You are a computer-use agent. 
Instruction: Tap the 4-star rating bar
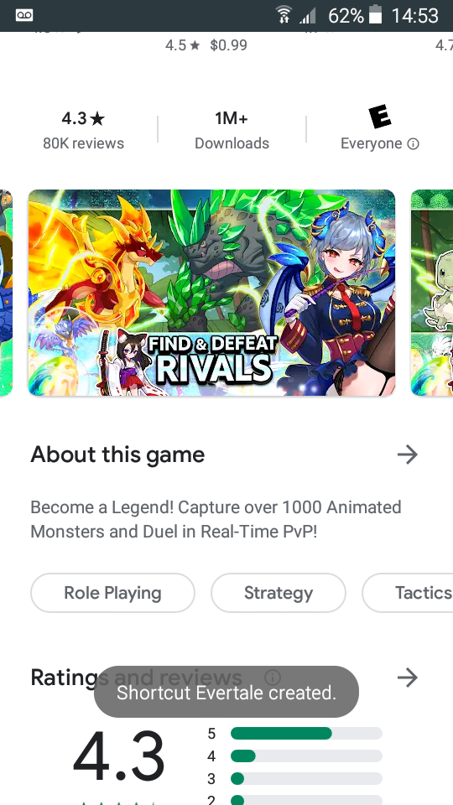pos(306,756)
